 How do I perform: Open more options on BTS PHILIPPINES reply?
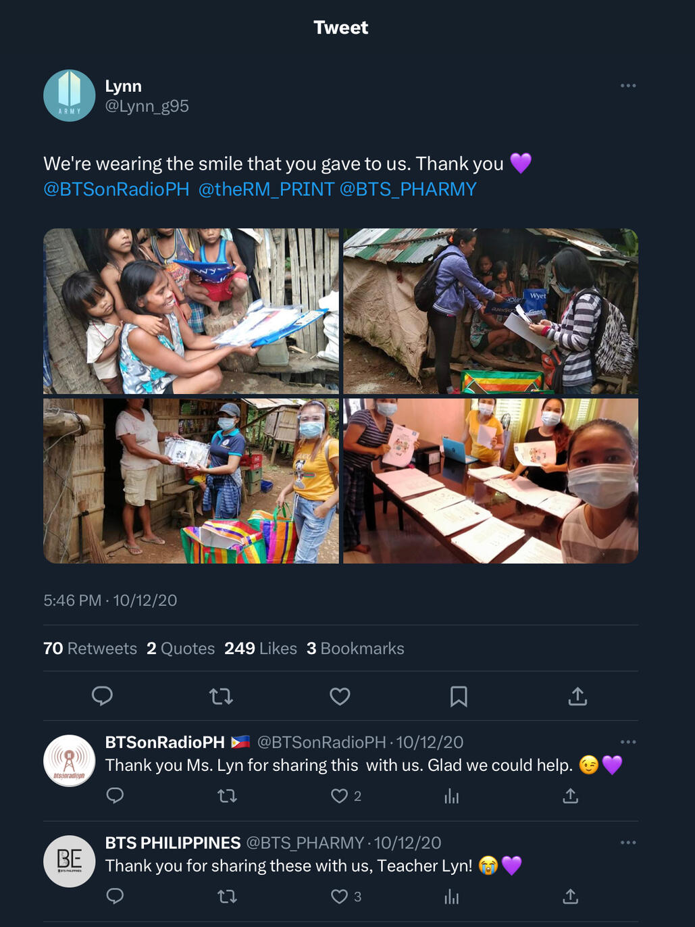[628, 843]
